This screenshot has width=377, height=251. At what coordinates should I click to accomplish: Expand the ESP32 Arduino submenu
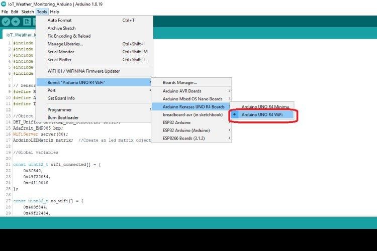[192, 122]
